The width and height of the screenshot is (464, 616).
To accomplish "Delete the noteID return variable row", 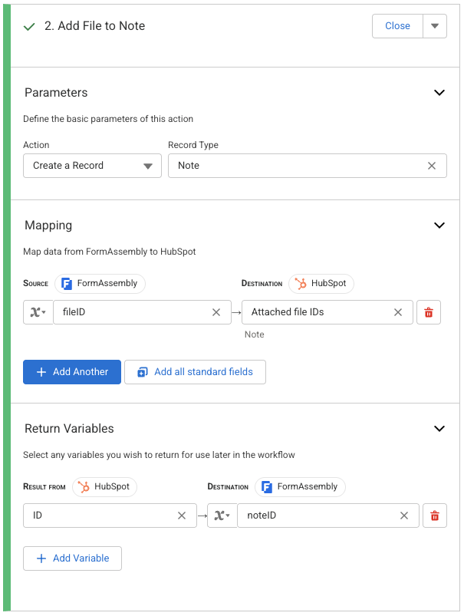I will point(435,516).
